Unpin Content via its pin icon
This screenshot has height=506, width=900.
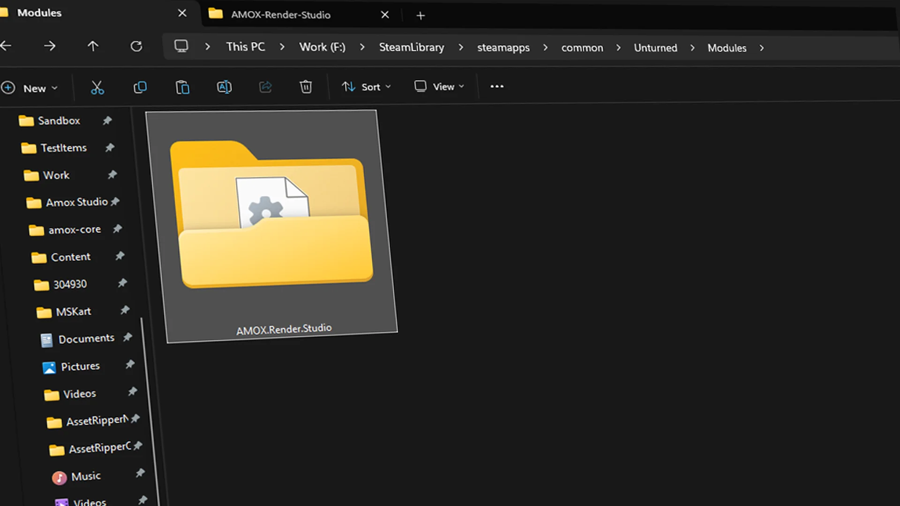pyautogui.click(x=120, y=256)
